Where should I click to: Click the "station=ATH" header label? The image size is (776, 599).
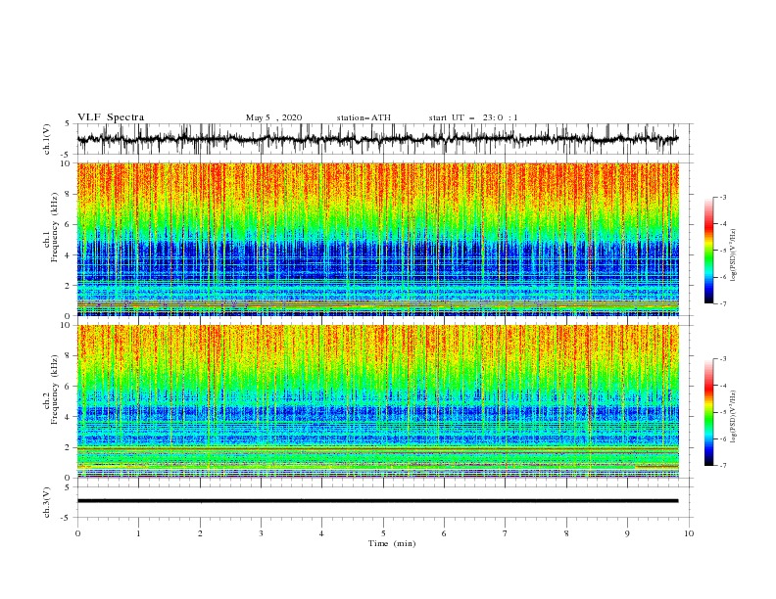364,117
